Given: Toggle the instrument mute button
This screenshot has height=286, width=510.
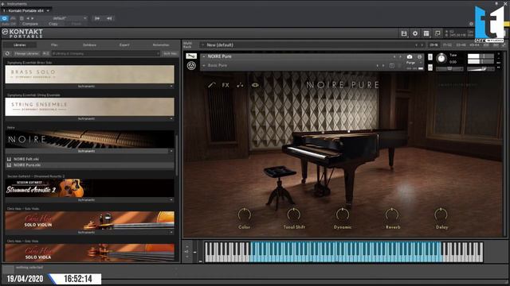Looking at the screenshot, I should (430, 68).
